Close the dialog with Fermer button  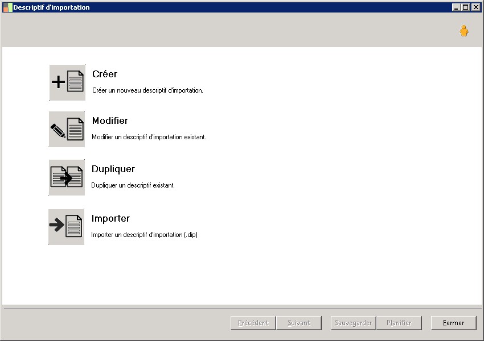click(453, 323)
